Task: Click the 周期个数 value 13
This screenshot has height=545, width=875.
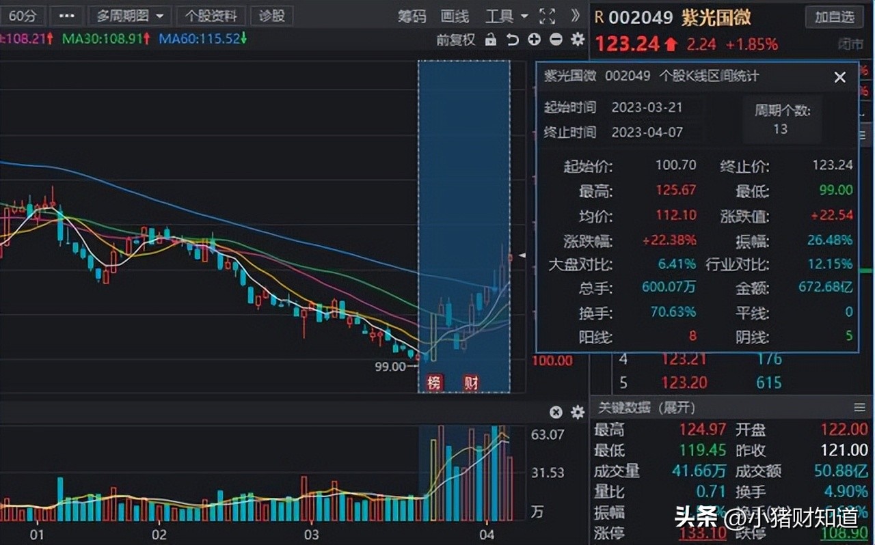Action: [780, 128]
